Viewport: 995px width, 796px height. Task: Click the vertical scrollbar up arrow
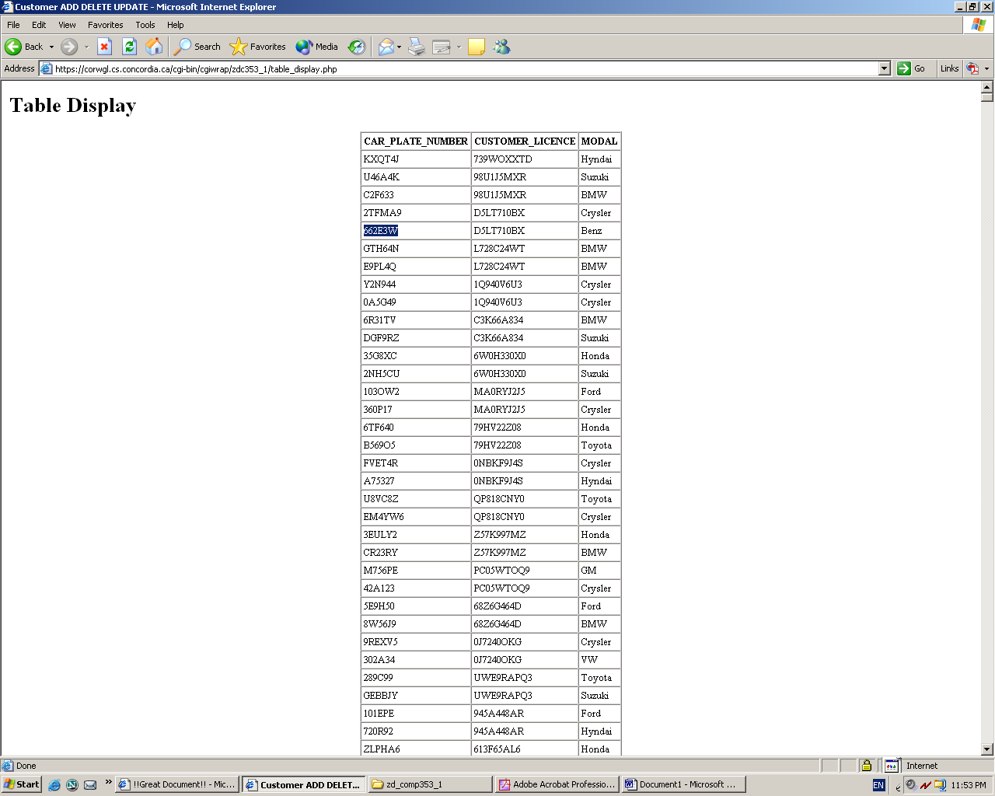[987, 87]
